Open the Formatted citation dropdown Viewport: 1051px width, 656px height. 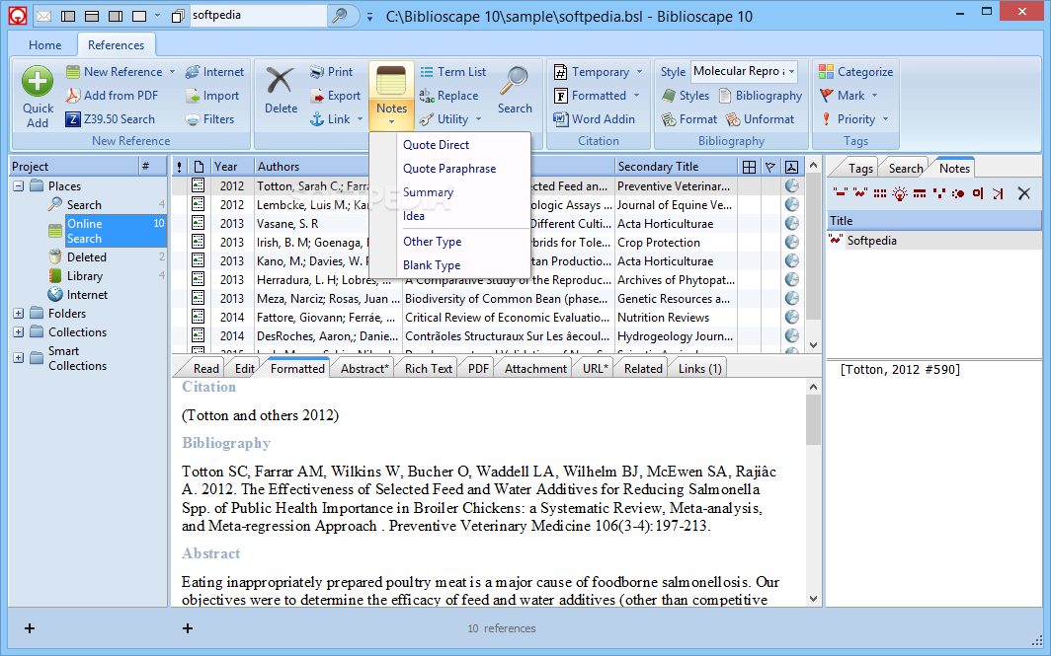(636, 96)
